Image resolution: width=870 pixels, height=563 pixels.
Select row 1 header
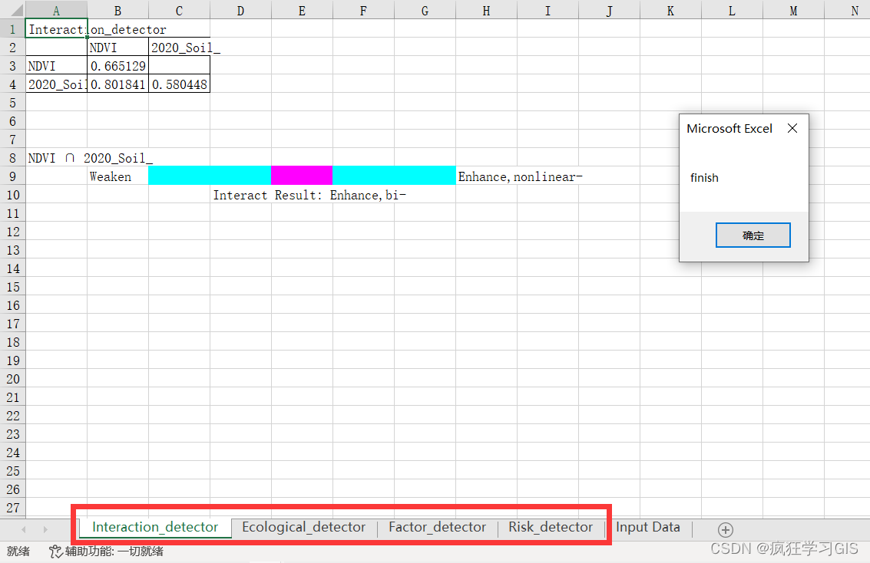tap(13, 29)
